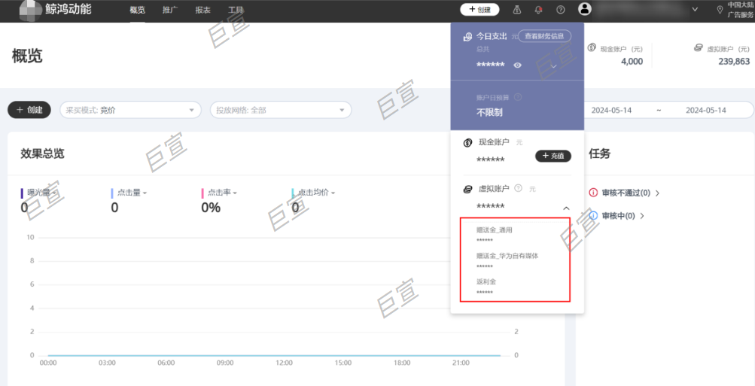Click the 4,000 cash account balance
755x386 pixels.
[x=631, y=62]
